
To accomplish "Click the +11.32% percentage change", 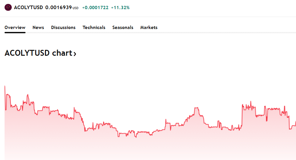I will 120,7.
